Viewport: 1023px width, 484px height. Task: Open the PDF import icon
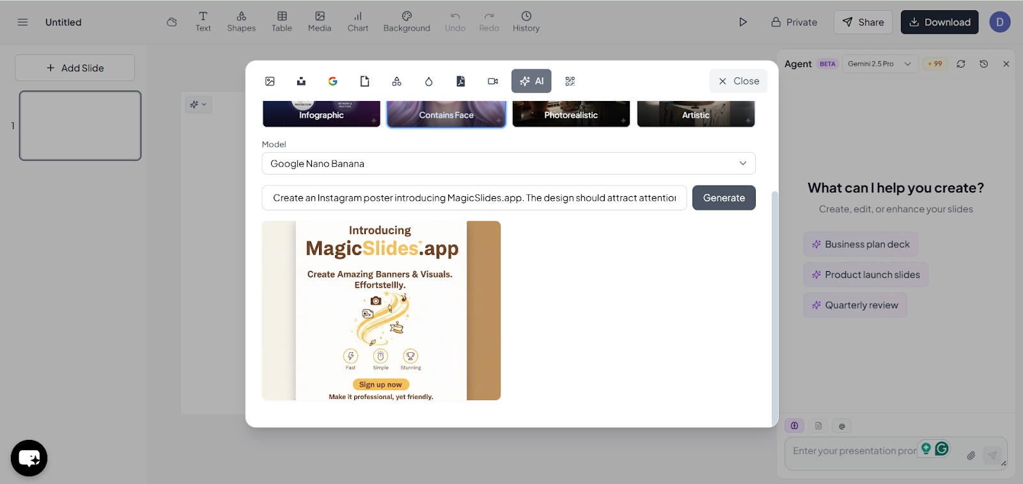pyautogui.click(x=461, y=81)
